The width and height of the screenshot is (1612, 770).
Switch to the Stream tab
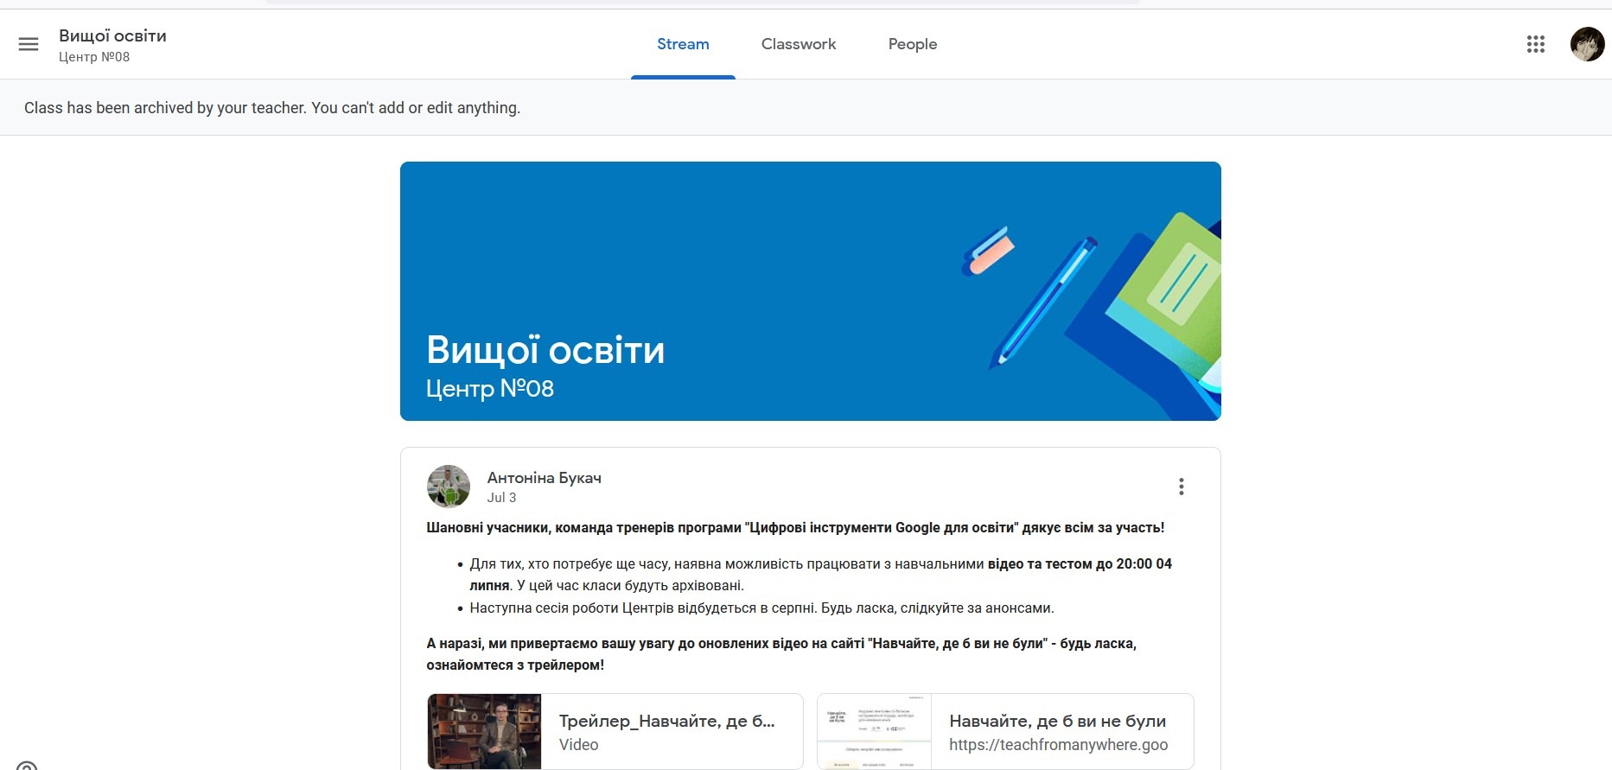pos(683,44)
